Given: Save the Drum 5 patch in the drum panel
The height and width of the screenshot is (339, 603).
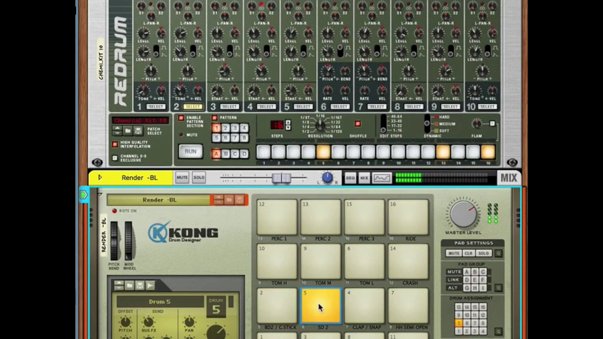Looking at the screenshot, I should (140, 285).
